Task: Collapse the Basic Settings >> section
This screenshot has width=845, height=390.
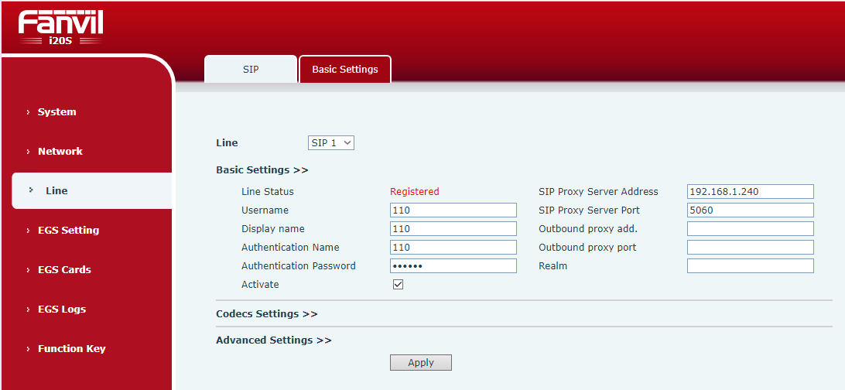Action: pyautogui.click(x=262, y=169)
